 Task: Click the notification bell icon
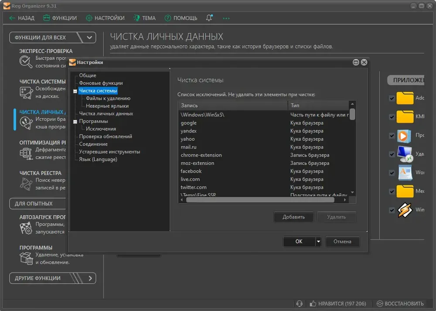(209, 18)
